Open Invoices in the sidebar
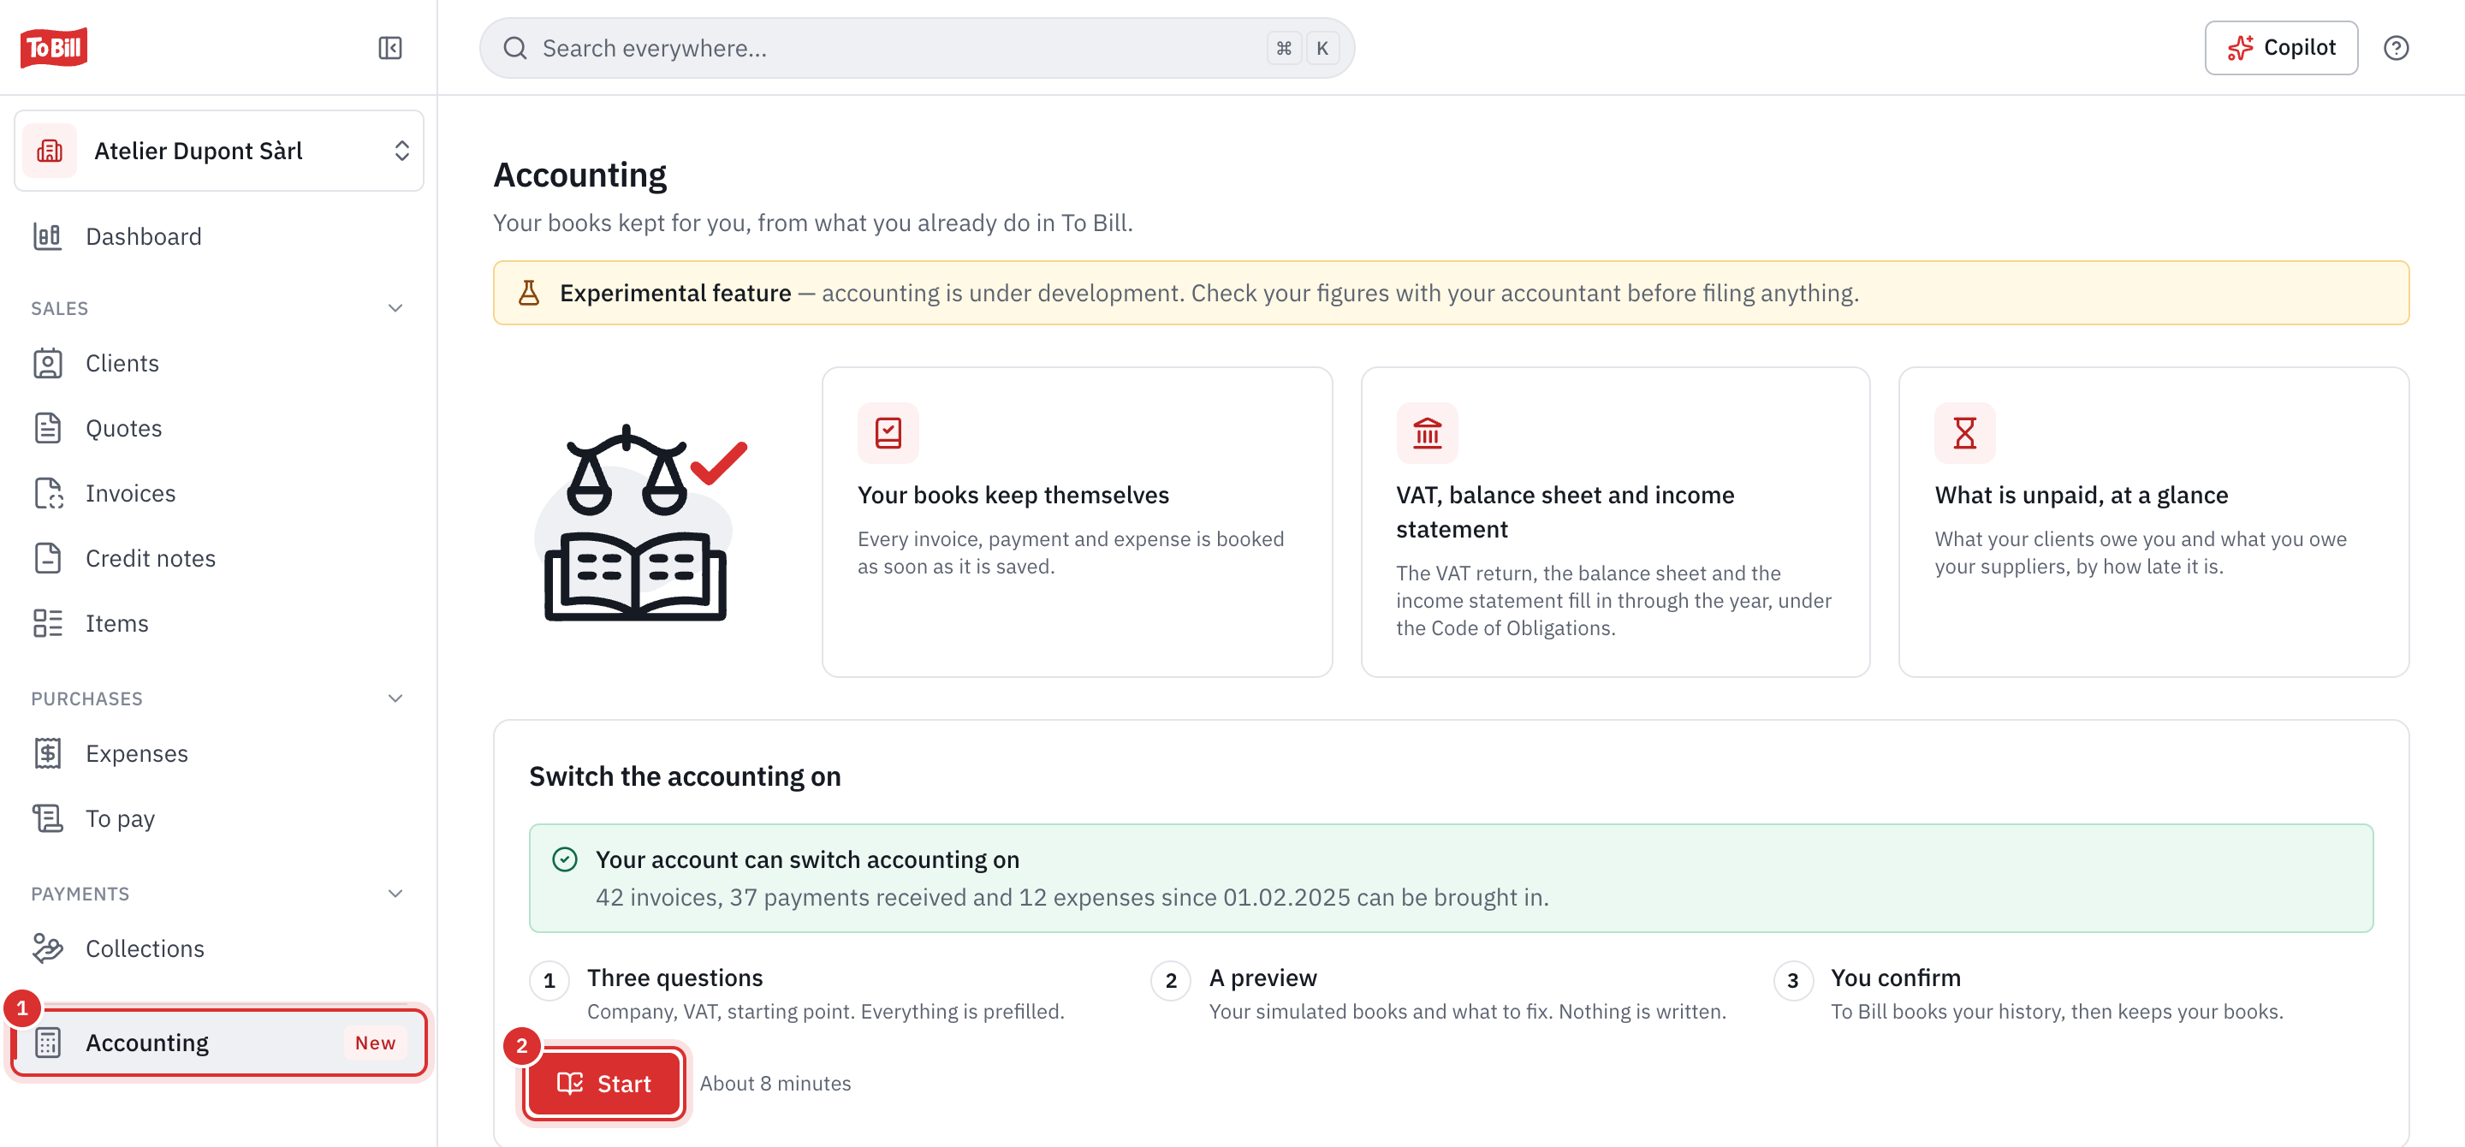The width and height of the screenshot is (2465, 1147). click(x=219, y=494)
